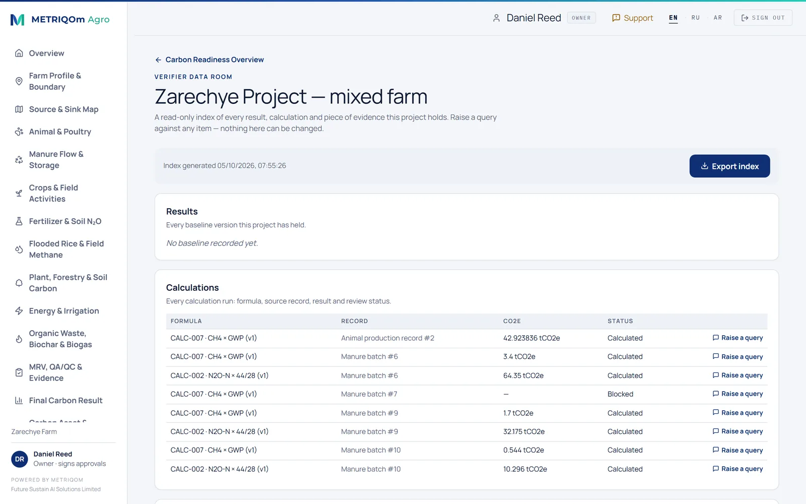Click the Flooded Rice & Field Methane icon
The width and height of the screenshot is (806, 504).
pos(19,249)
